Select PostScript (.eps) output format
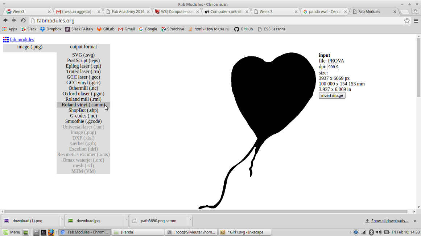421x236 pixels. tap(83, 60)
